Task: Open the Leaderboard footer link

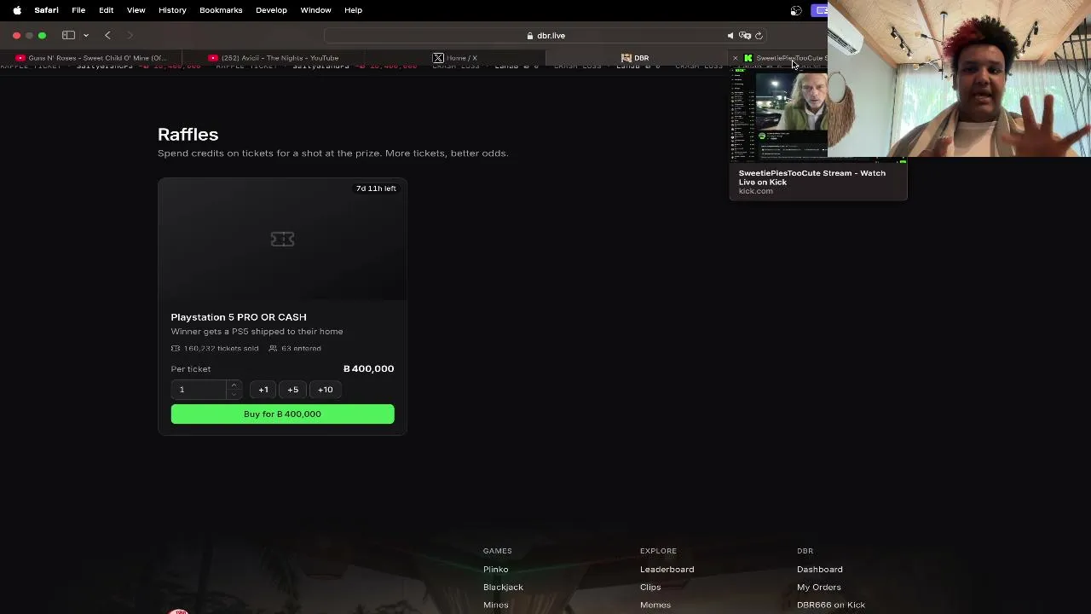Action: (667, 570)
